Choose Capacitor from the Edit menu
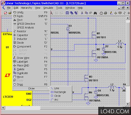The width and height of the screenshot is (131, 115). (31, 35)
